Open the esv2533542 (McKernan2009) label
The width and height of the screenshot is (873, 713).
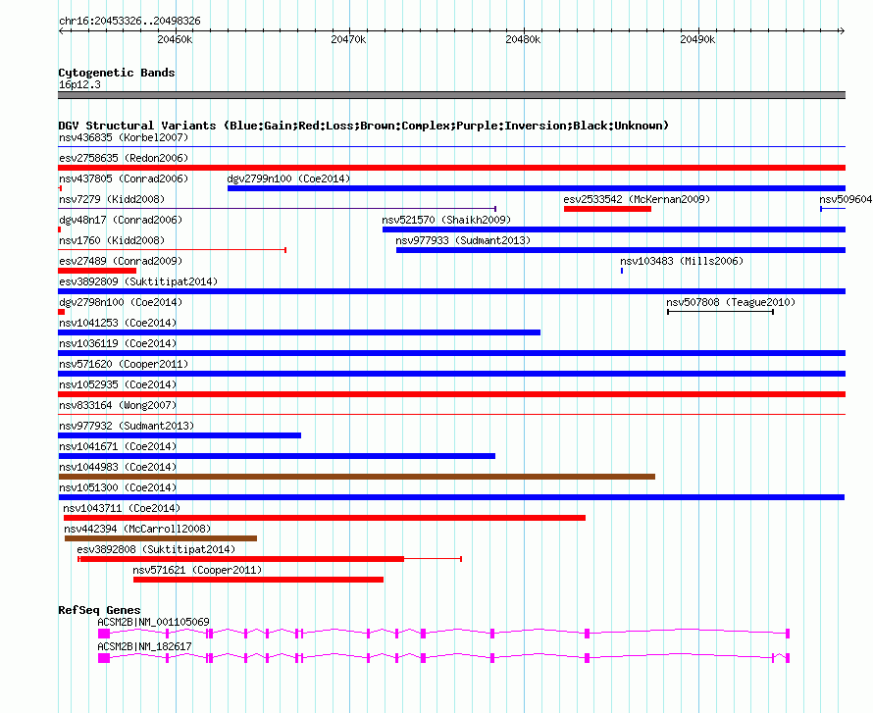[x=637, y=199]
